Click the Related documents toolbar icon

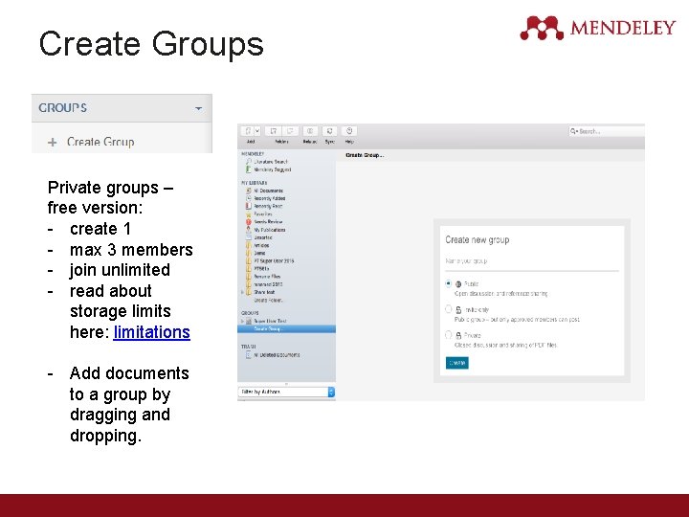[310, 131]
